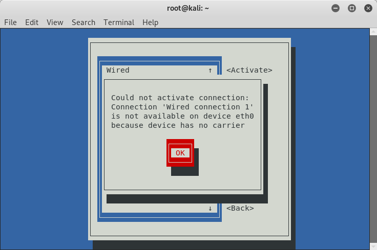
Task: Click the terminal scrollbar down arrow
Action: pyautogui.click(x=373, y=246)
